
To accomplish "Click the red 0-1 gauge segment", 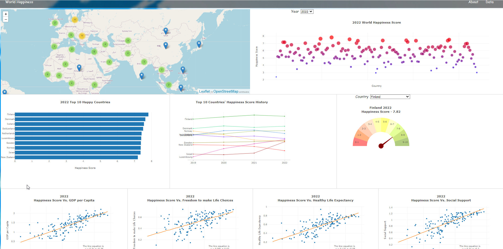I will [x=360, y=142].
